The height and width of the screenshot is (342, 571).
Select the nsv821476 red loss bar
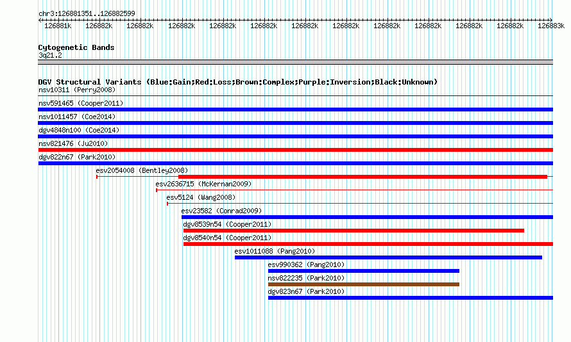[x=295, y=150]
